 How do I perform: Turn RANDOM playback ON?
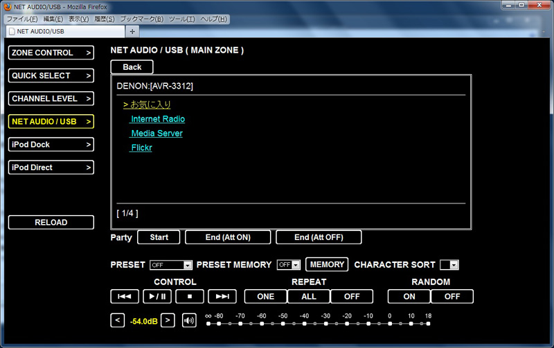click(x=409, y=297)
